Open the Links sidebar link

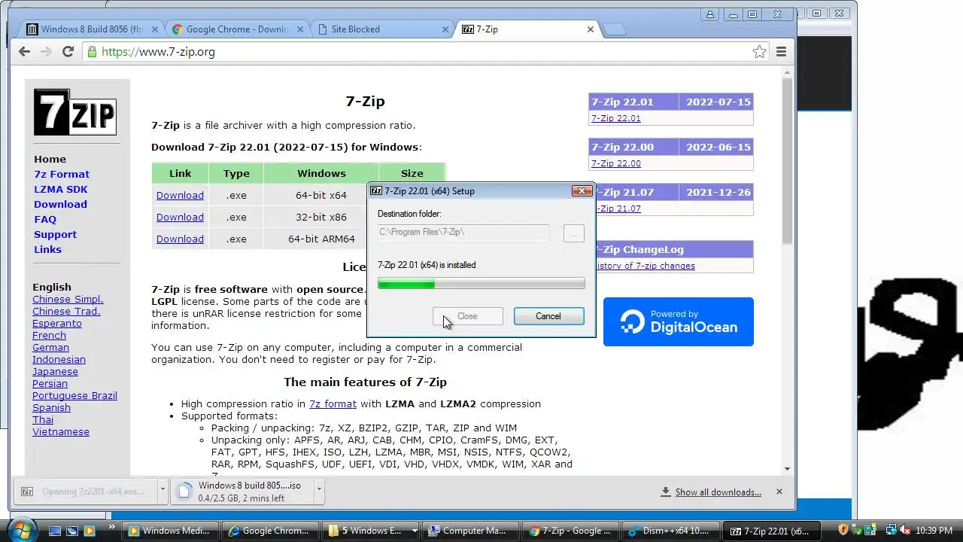tap(47, 249)
